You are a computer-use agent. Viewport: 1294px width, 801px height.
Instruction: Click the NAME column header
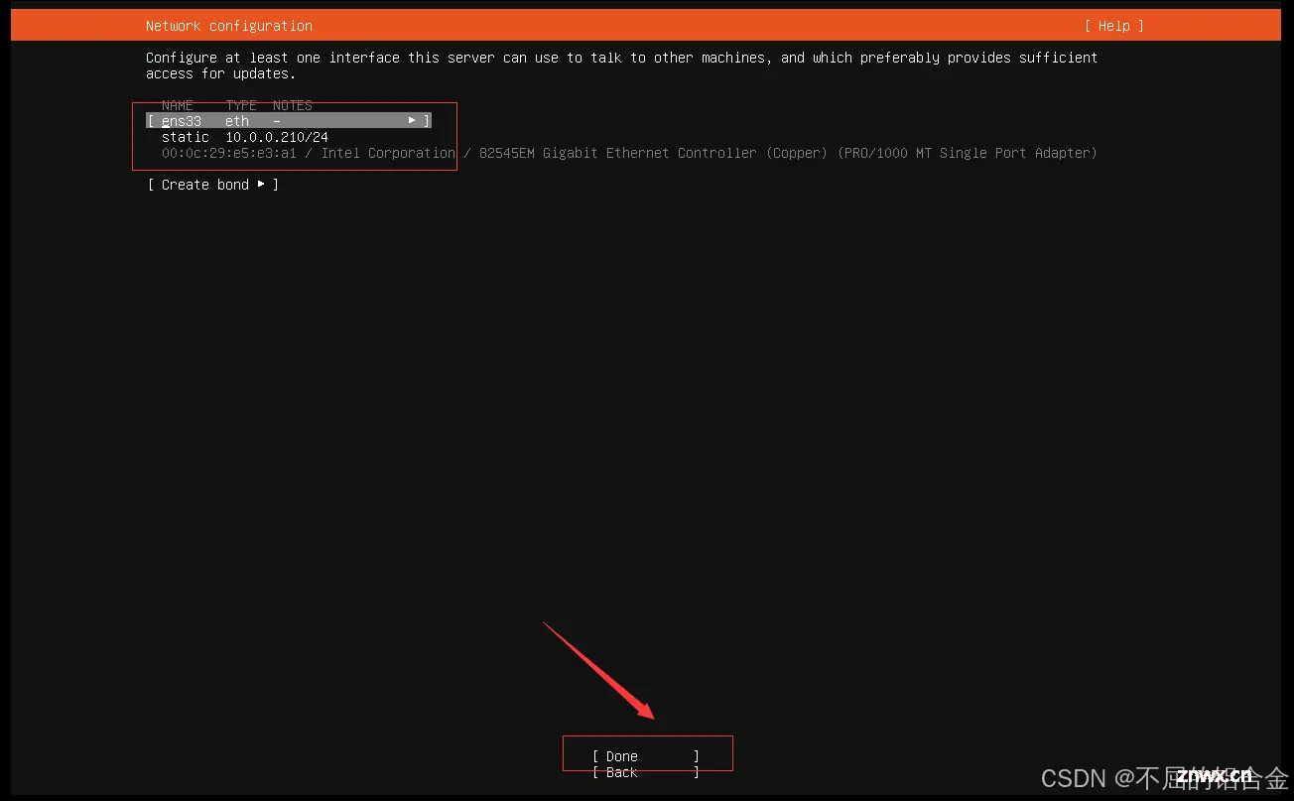point(178,105)
